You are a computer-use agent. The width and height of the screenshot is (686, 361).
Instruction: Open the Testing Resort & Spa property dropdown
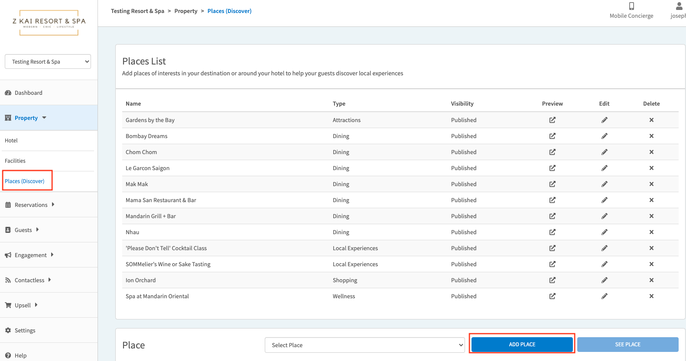pos(48,61)
